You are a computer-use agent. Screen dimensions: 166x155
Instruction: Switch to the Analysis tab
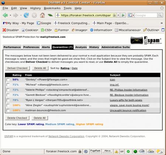coord(81,47)
